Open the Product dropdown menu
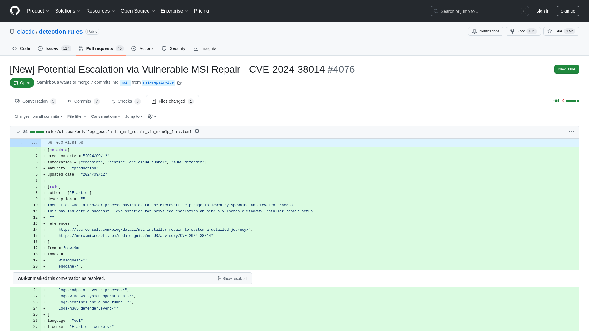Image resolution: width=589 pixels, height=331 pixels. point(38,11)
